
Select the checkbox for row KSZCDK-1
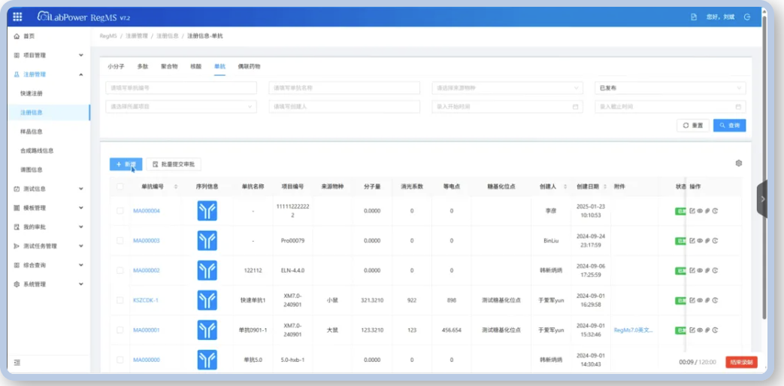click(x=120, y=300)
